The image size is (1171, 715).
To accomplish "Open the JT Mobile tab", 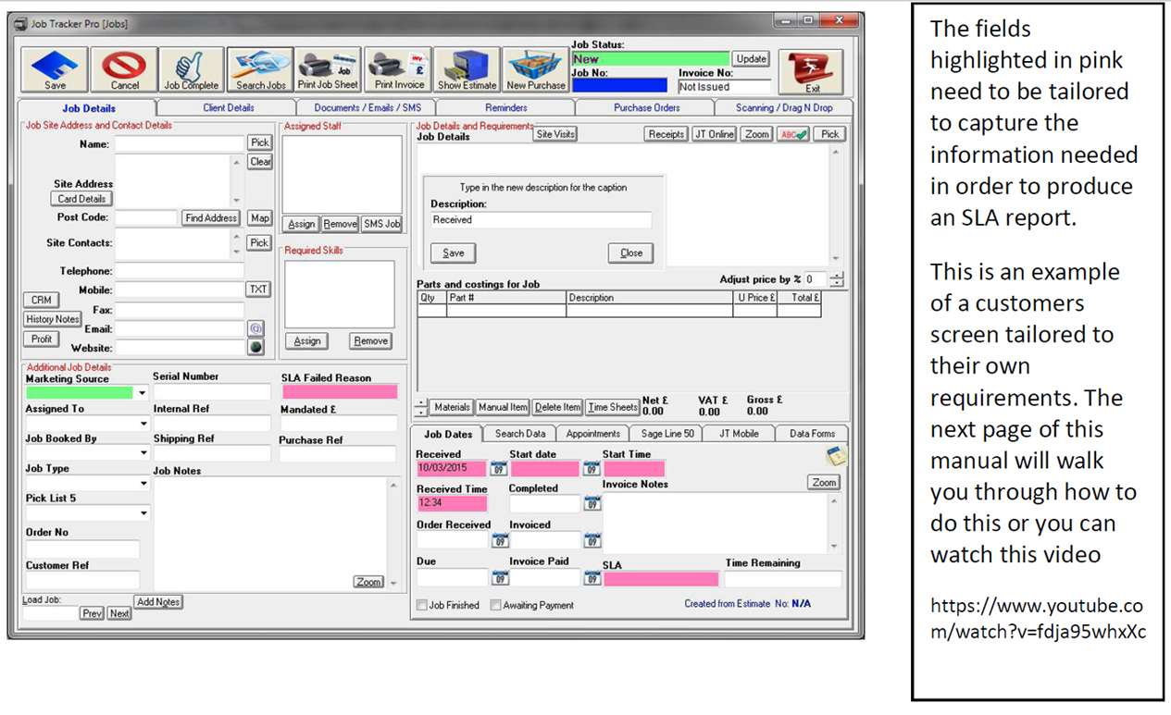I will pyautogui.click(x=739, y=434).
